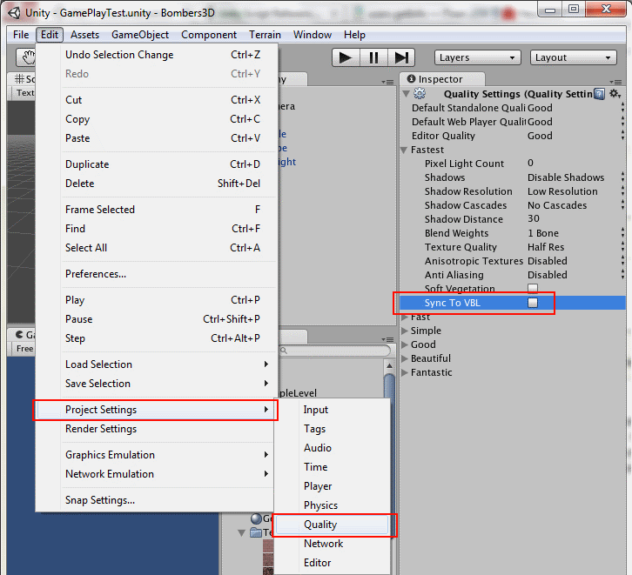Image resolution: width=632 pixels, height=575 pixels.
Task: Click the Play button
Action: coord(346,57)
